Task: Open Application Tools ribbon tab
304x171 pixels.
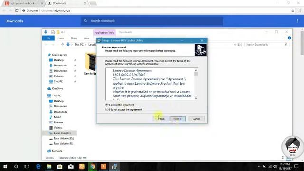Action: (x=104, y=33)
